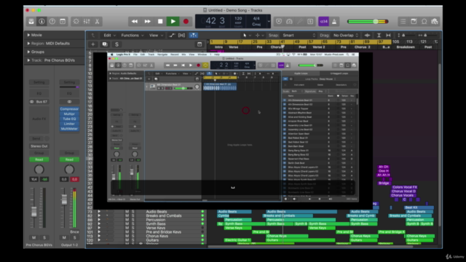Image resolution: width=466 pixels, height=262 pixels.
Task: Toggle the blue Catch Playhead button
Action: pyautogui.click(x=194, y=36)
